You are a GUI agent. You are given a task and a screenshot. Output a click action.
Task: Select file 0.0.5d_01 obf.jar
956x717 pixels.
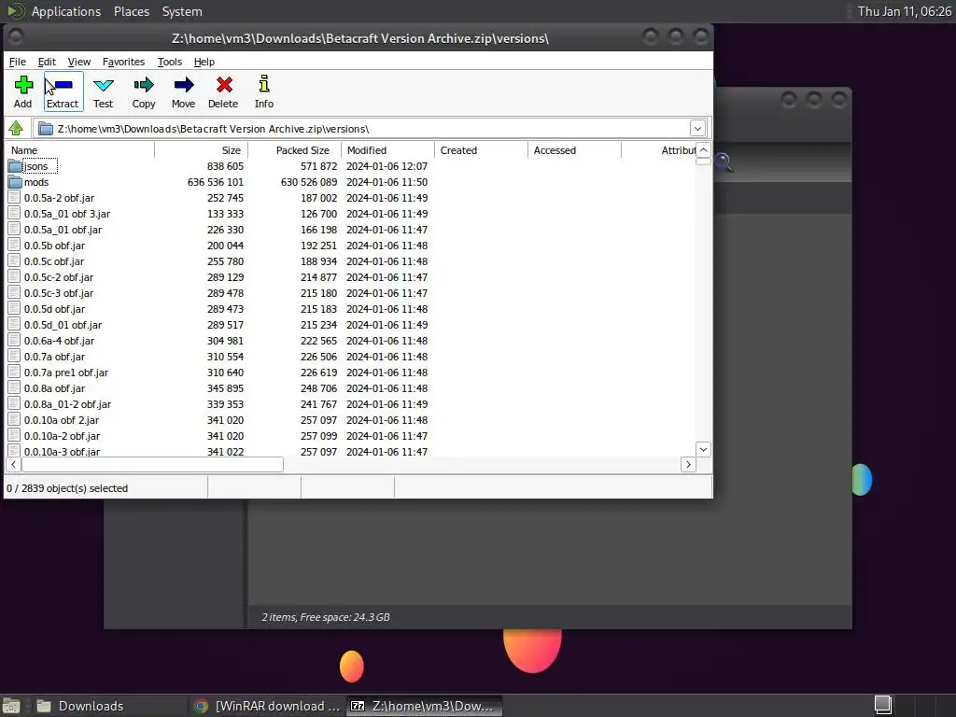pos(63,324)
